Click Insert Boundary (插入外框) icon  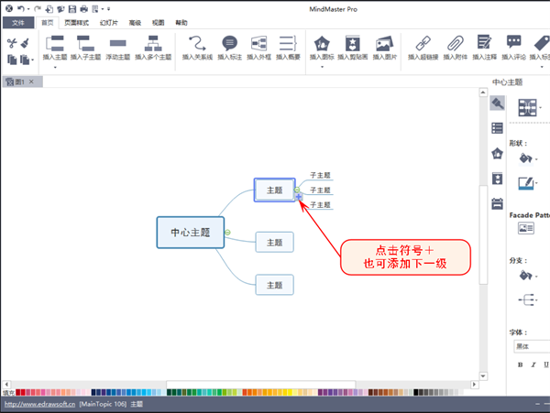(x=258, y=43)
